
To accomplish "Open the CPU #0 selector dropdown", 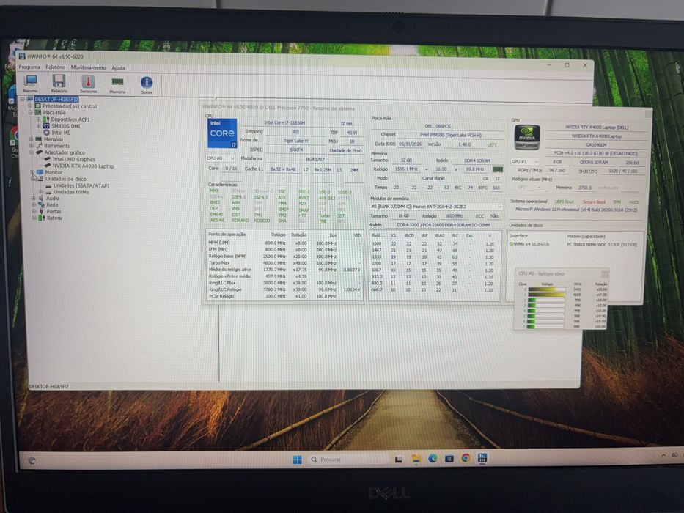I will 221,158.
